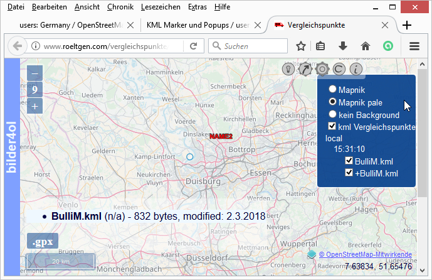Click the lightbulb map control icon
The width and height of the screenshot is (432, 280).
[288, 69]
